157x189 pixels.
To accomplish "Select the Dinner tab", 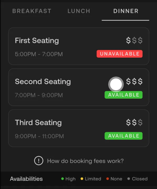I will click(x=126, y=11).
